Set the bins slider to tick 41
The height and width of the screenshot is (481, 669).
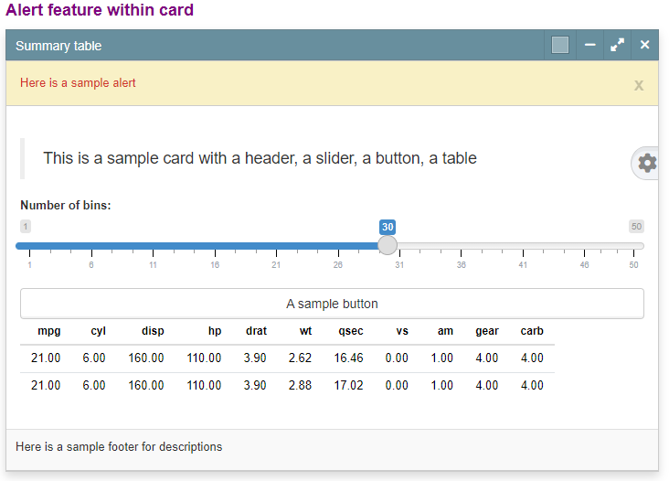(x=523, y=246)
